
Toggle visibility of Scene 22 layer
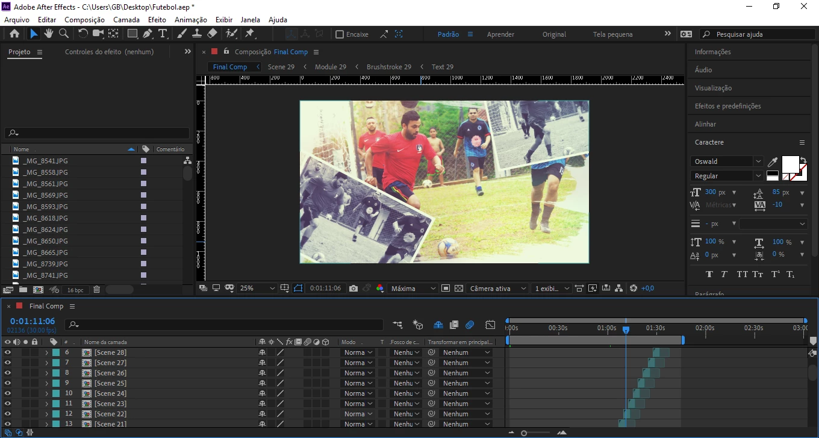(x=8, y=414)
